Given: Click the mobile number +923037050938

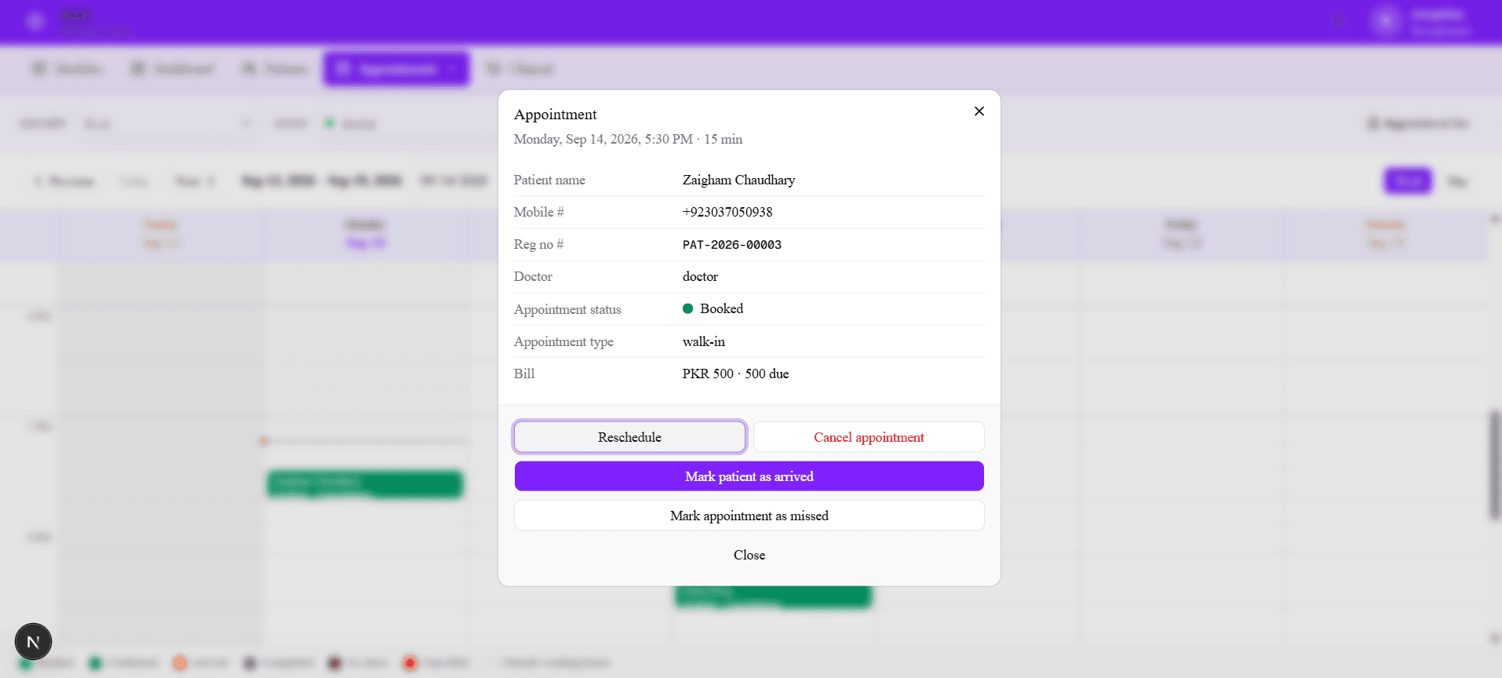Looking at the screenshot, I should (727, 212).
